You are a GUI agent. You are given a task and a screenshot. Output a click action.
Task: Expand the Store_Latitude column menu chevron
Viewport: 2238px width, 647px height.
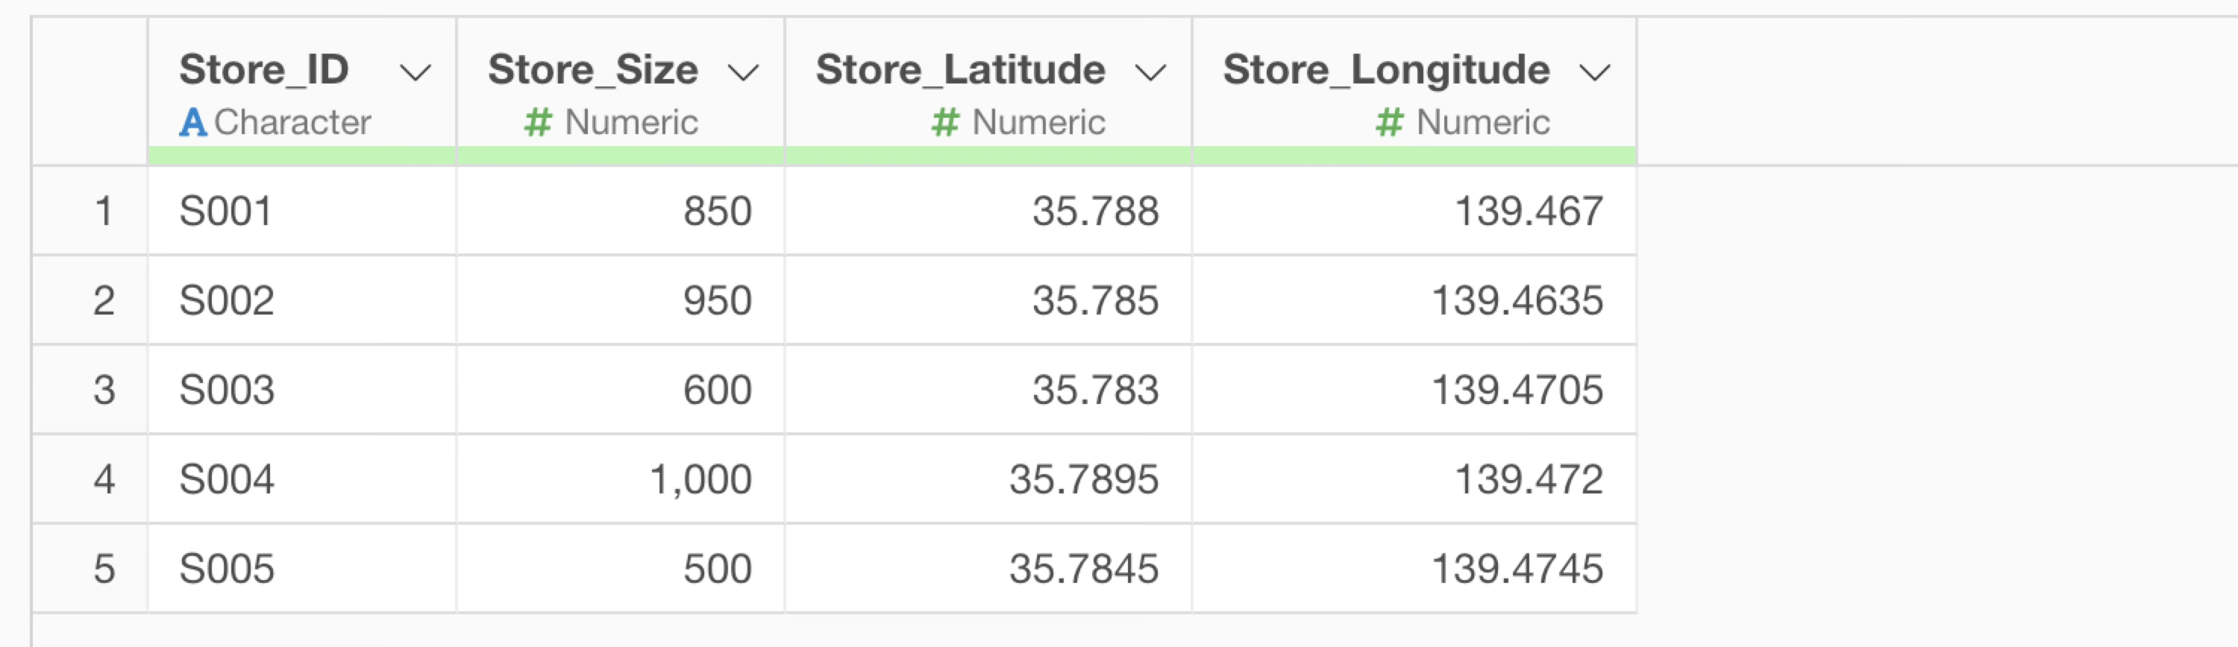[x=1150, y=72]
